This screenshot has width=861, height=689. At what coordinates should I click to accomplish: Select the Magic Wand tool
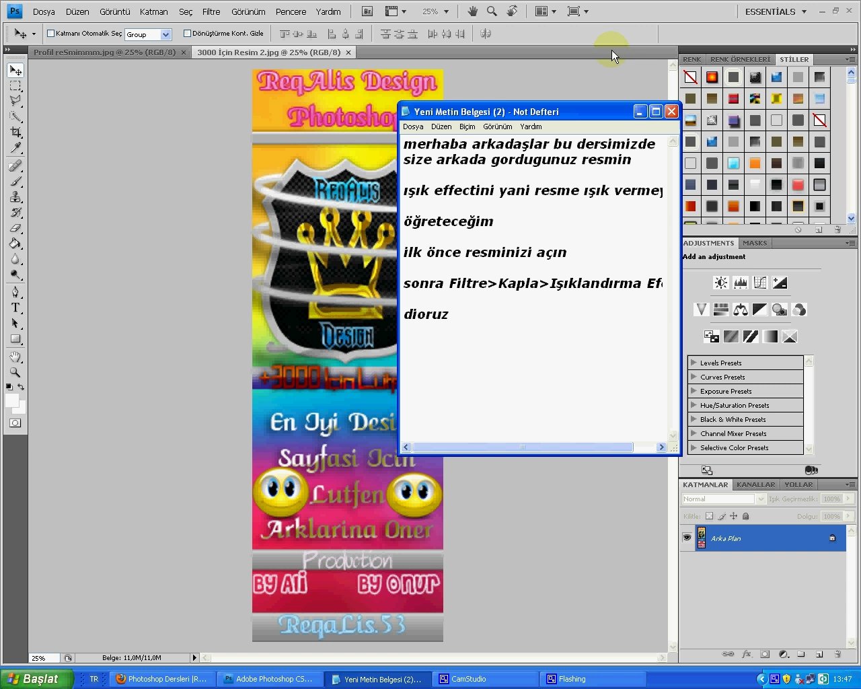click(x=15, y=116)
